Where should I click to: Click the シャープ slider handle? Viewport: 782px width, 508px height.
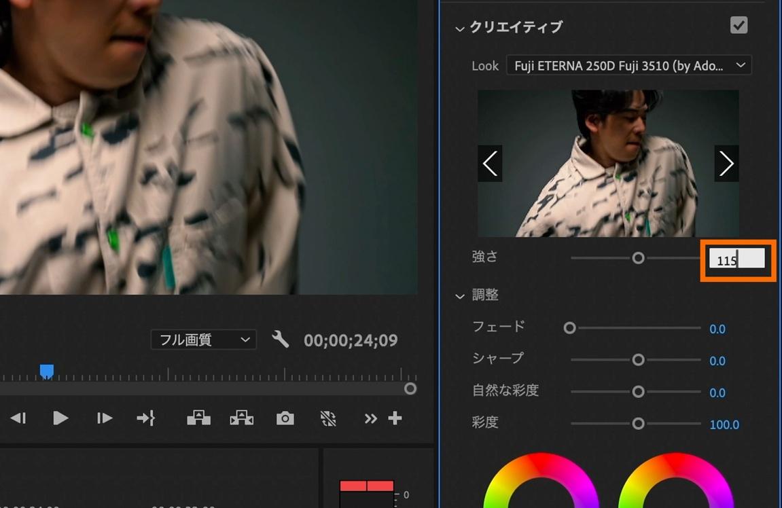click(638, 359)
